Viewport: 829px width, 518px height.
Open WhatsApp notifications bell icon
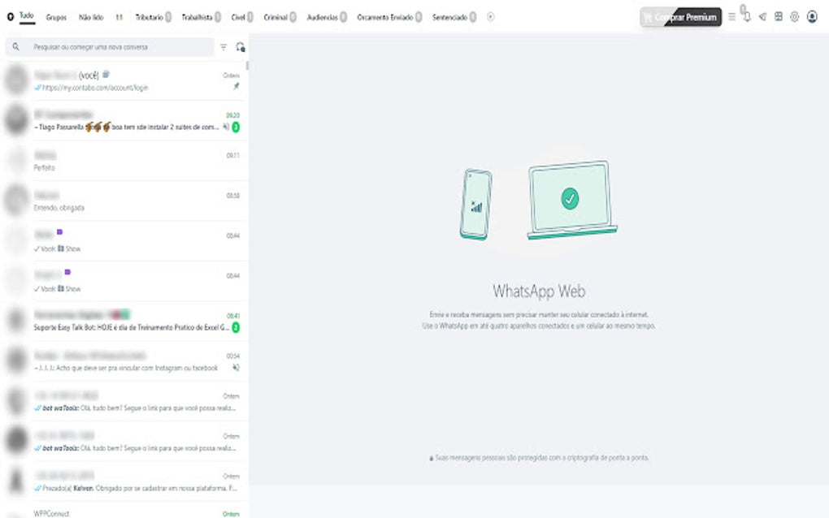click(x=747, y=16)
